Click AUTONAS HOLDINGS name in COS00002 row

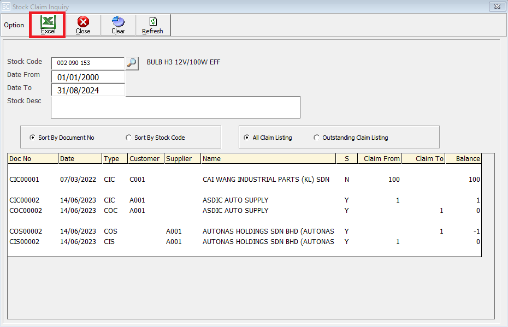(x=268, y=231)
